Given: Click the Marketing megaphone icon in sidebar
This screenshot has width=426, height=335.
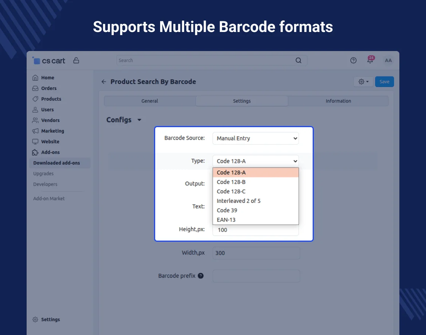Looking at the screenshot, I should click(x=35, y=131).
